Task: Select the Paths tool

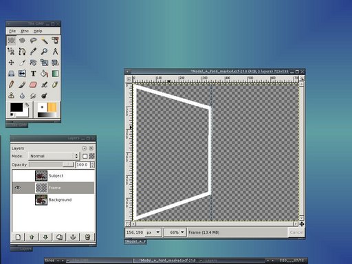Action: (22, 52)
